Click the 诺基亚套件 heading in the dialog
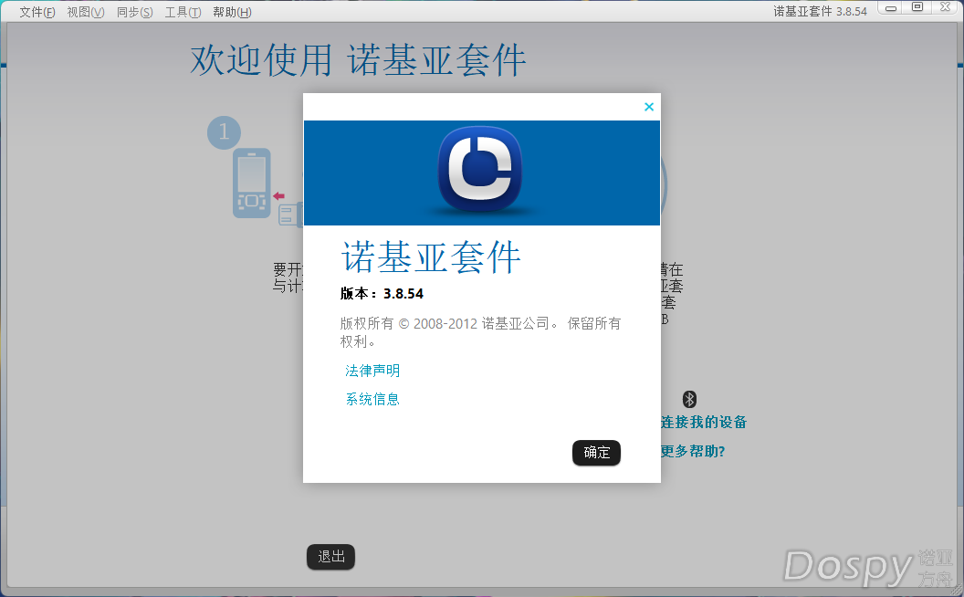 coord(431,257)
